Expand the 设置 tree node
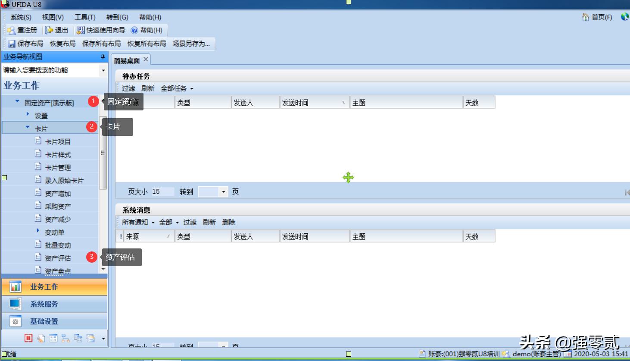 tap(28, 115)
